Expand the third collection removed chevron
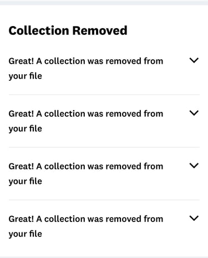The width and height of the screenshot is (208, 258). tap(194, 166)
